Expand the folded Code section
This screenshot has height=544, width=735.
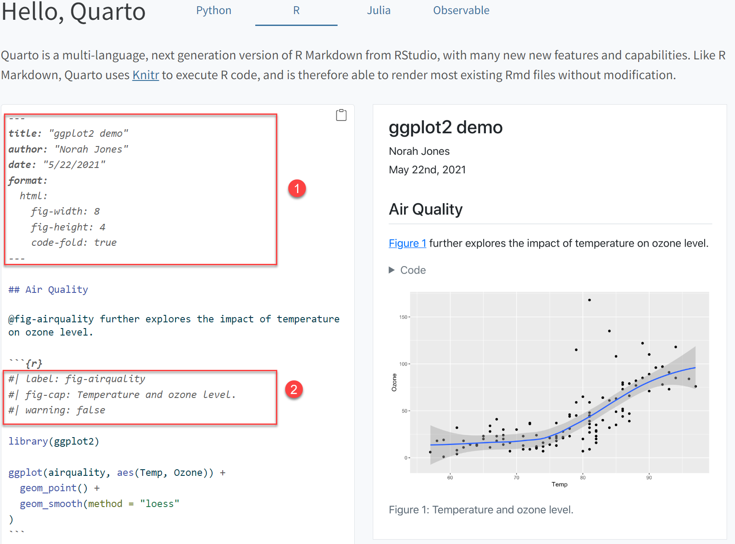tap(407, 270)
